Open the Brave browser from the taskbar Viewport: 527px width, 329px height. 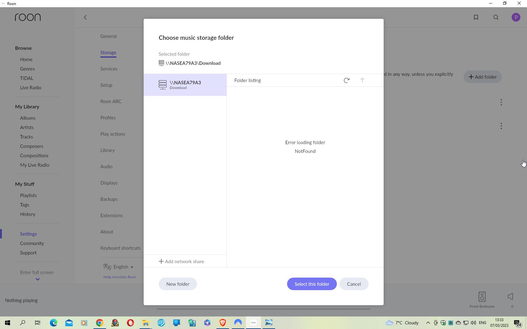click(x=223, y=322)
